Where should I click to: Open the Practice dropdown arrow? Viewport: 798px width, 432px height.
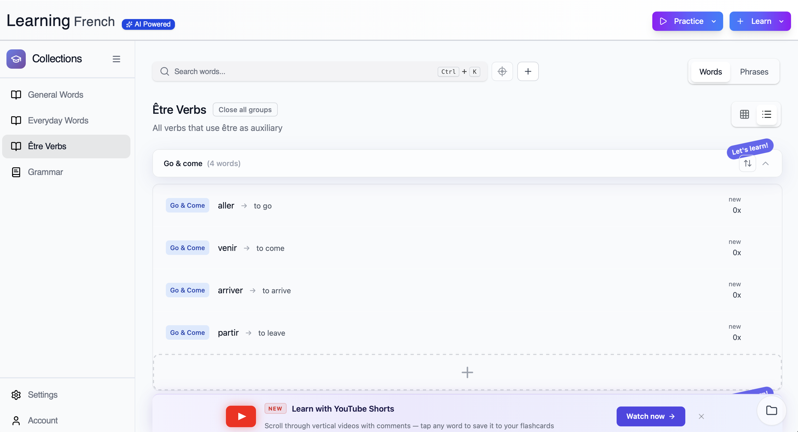(713, 21)
